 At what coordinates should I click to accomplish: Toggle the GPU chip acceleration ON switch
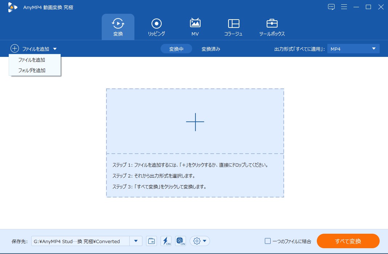point(180,241)
